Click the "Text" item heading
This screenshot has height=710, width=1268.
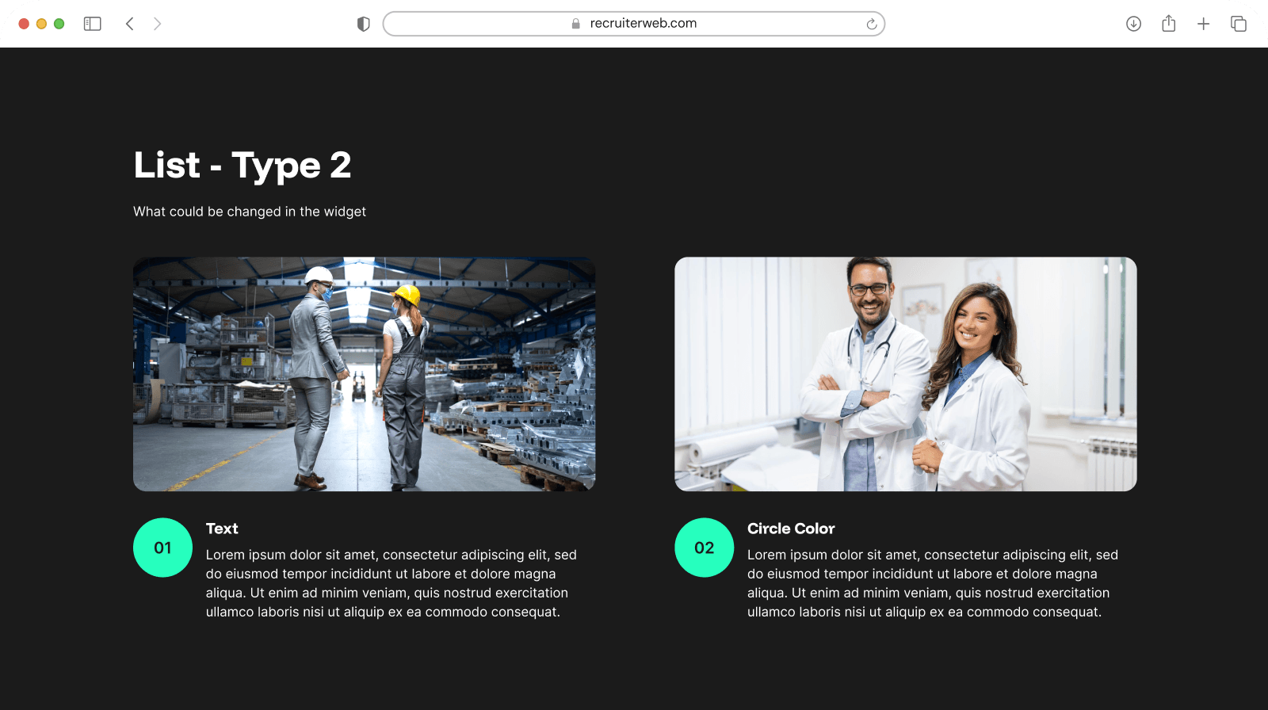pyautogui.click(x=222, y=529)
